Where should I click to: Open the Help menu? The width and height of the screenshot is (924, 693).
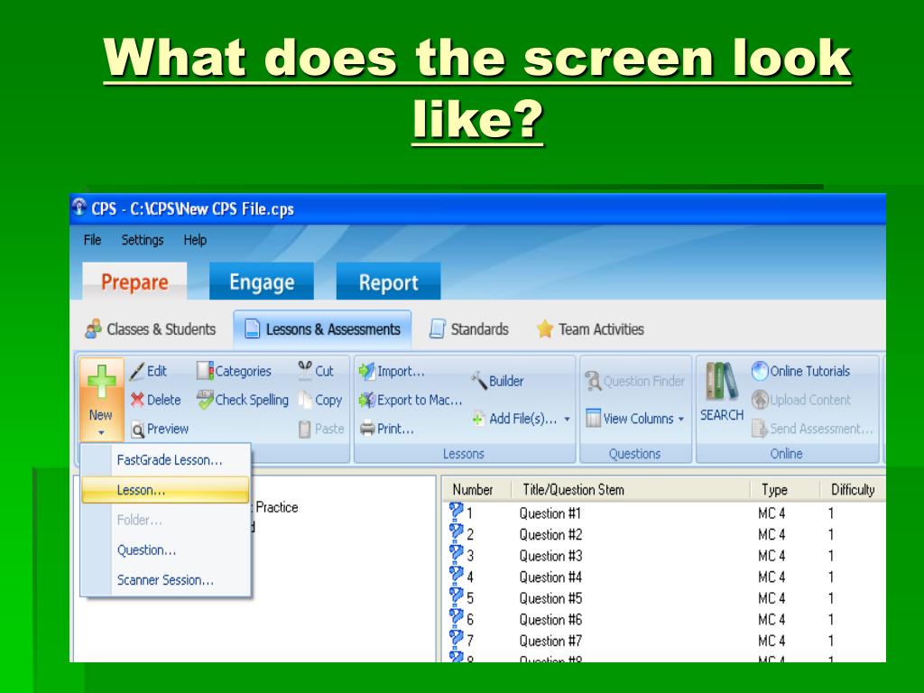(195, 240)
